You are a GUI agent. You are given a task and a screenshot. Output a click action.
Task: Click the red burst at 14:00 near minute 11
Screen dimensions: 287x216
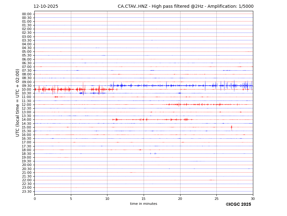click(116, 119)
